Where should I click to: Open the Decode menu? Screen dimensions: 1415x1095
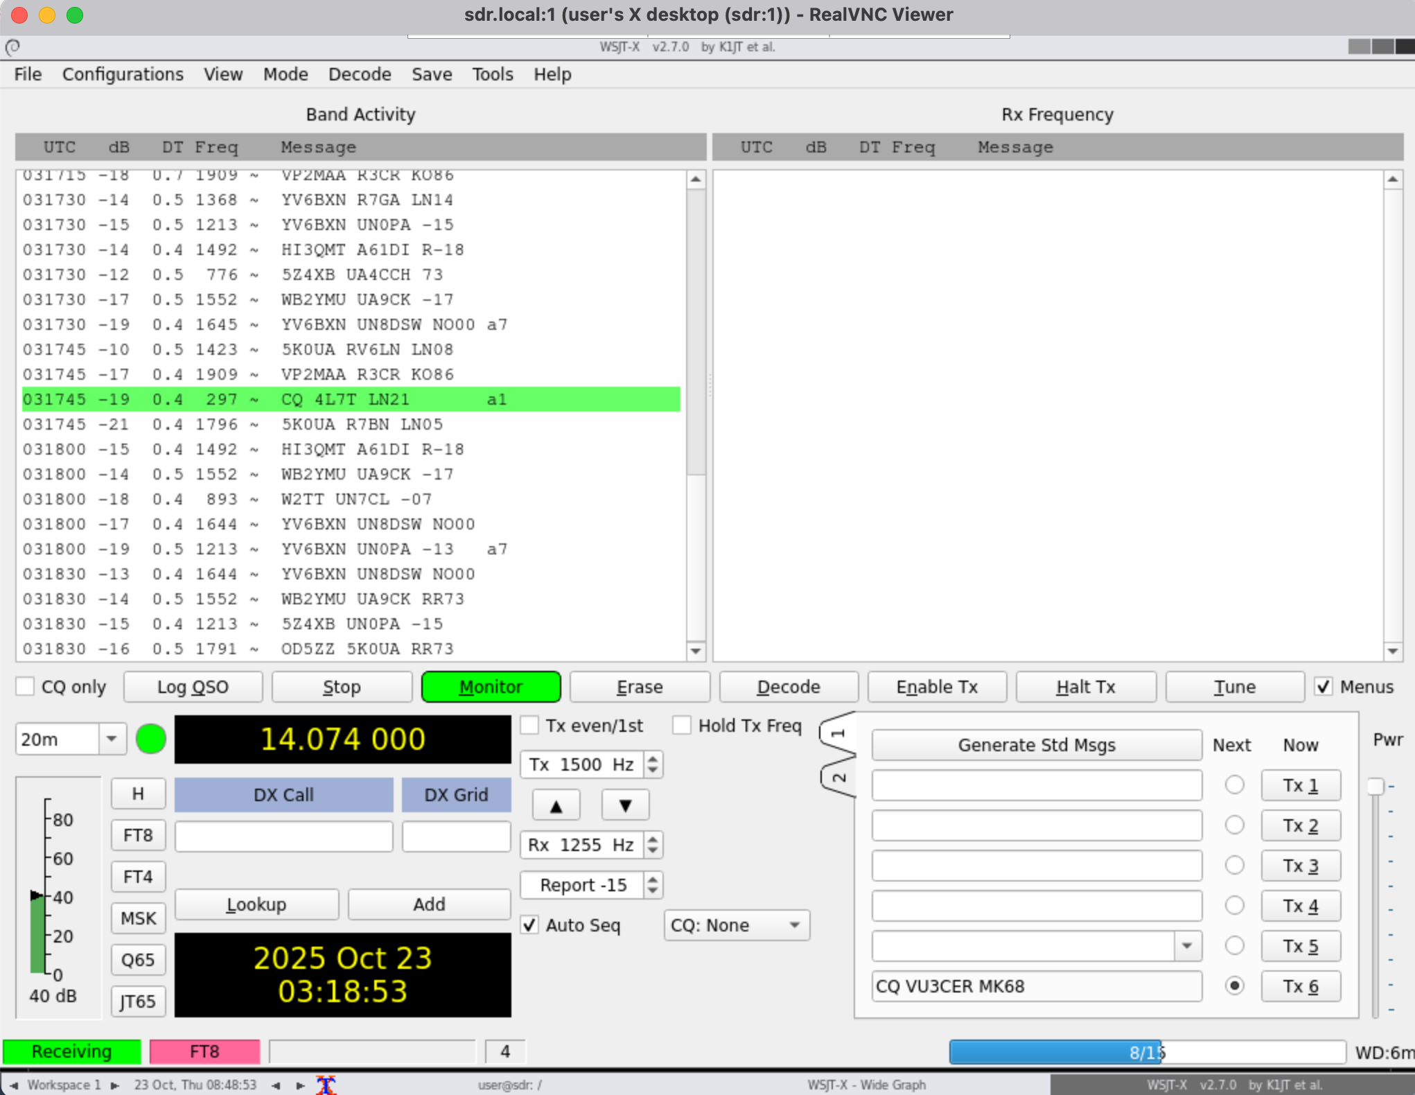(x=360, y=74)
